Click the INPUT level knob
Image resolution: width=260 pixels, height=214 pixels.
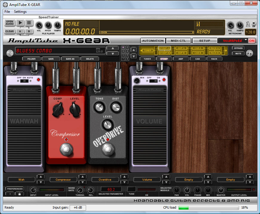tap(33, 190)
